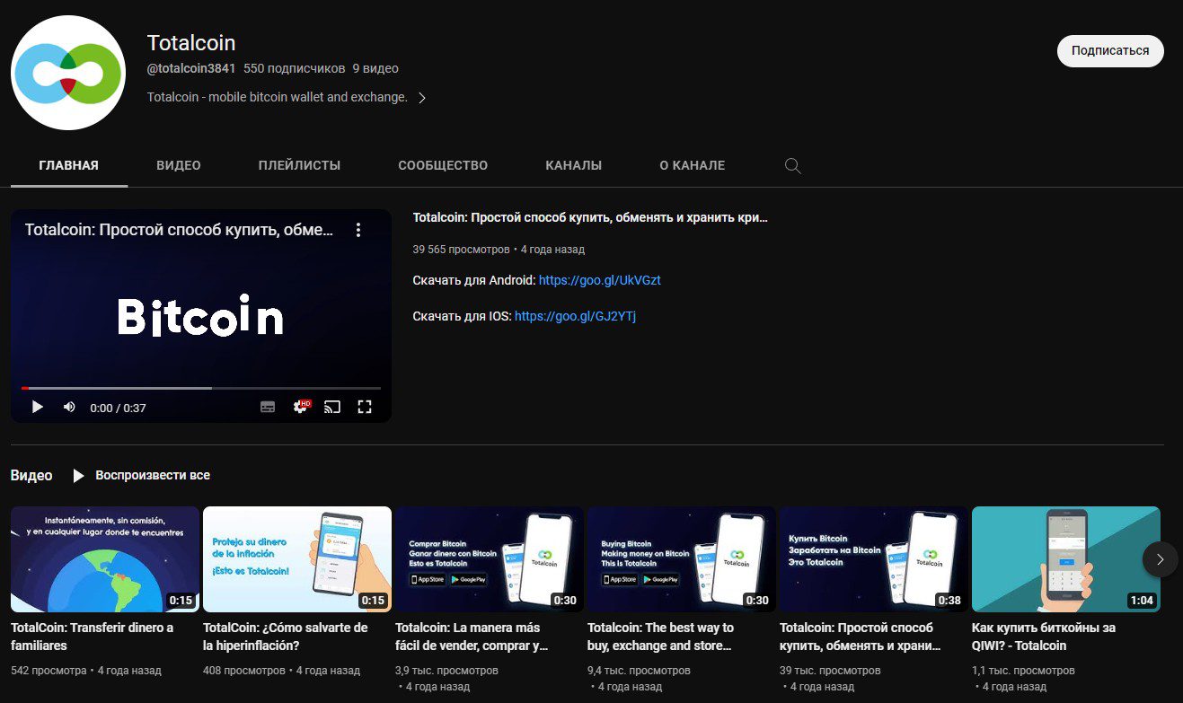1183x703 pixels.
Task: Open the ГЛАВНАЯ tab
Action: point(69,165)
